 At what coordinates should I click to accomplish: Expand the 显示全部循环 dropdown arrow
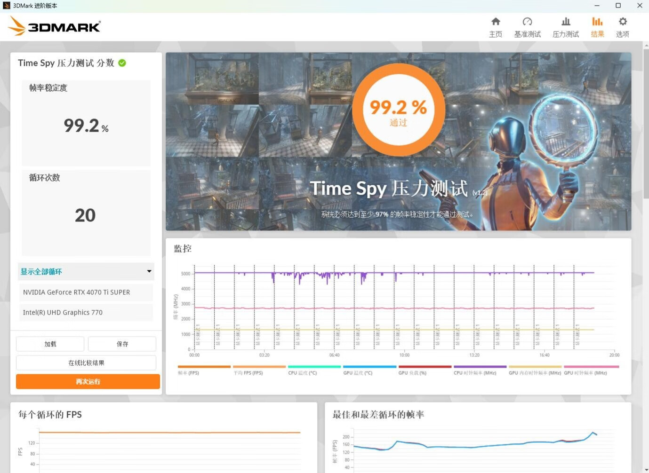point(149,271)
